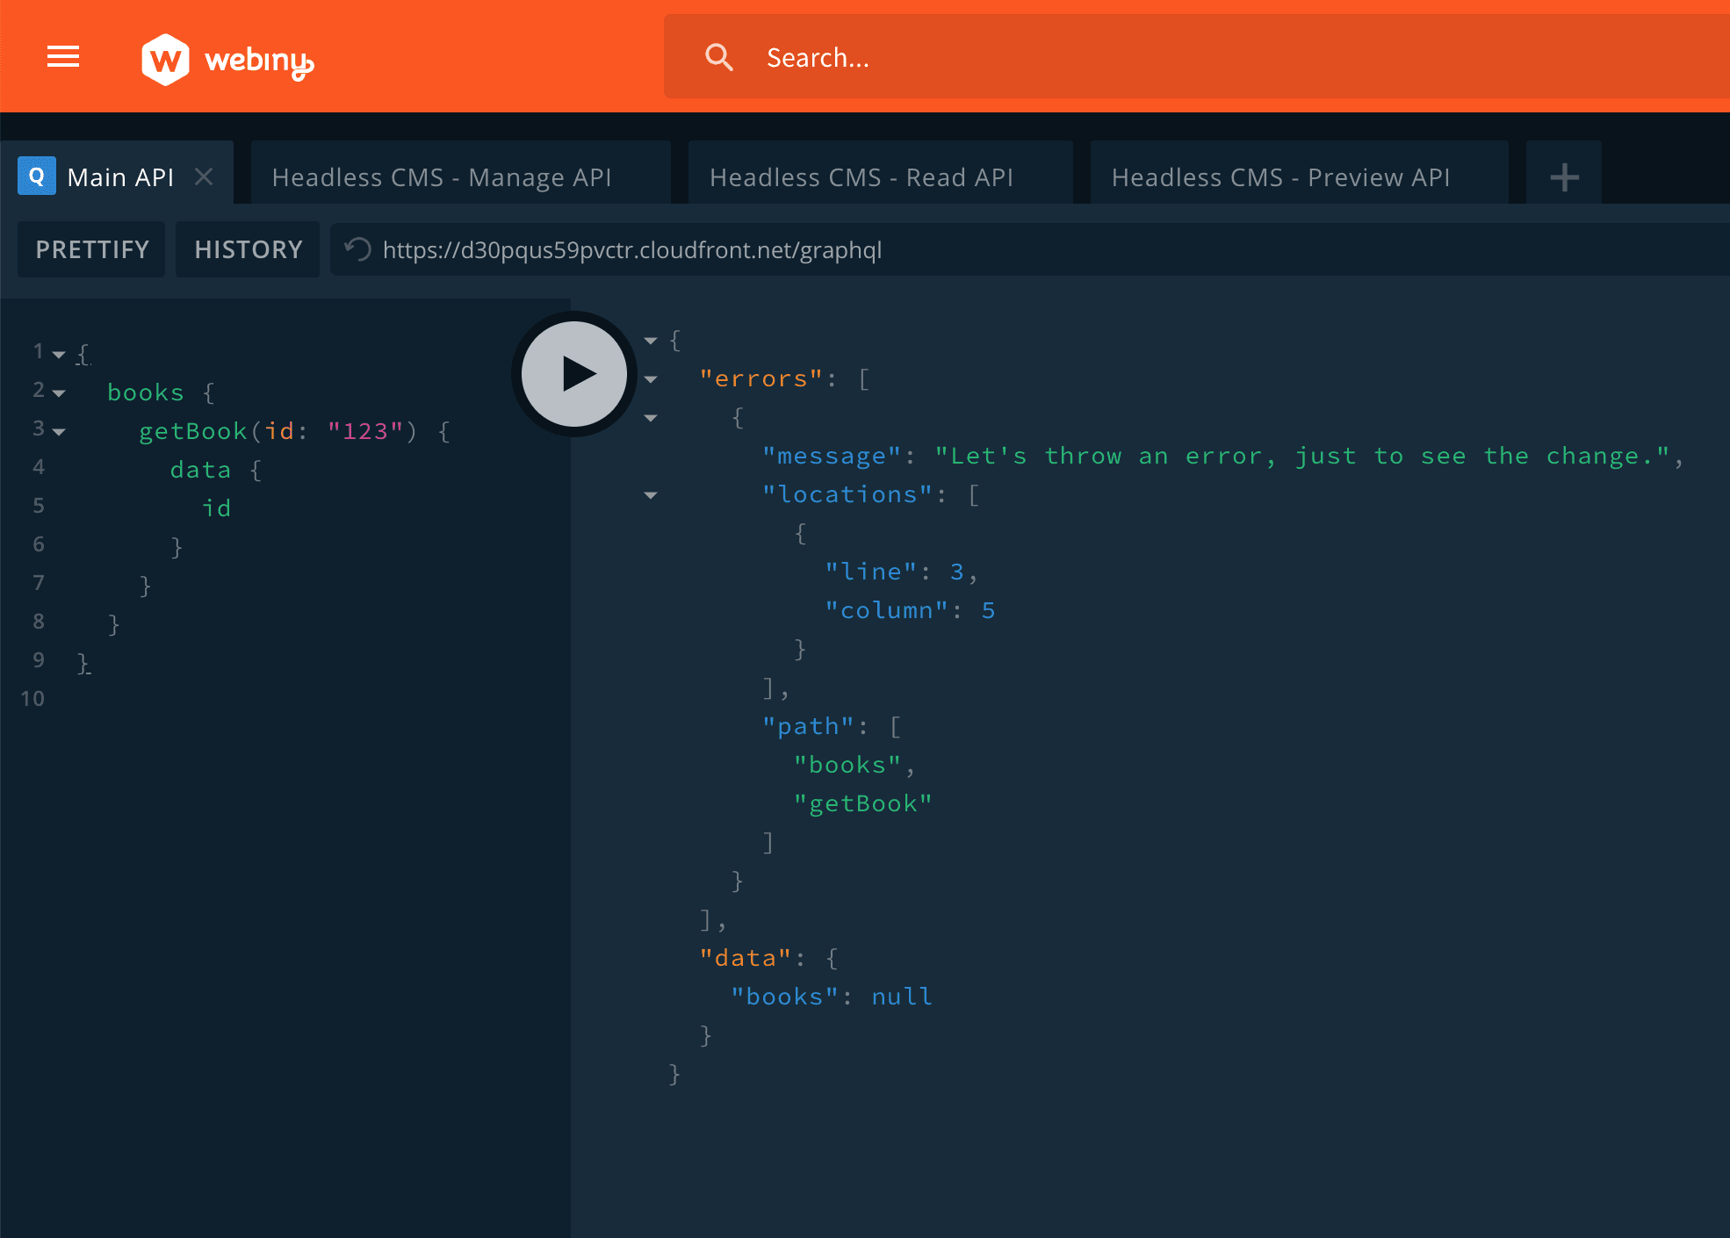The image size is (1730, 1238).
Task: Collapse query line 1 fold arrow
Action: click(59, 355)
